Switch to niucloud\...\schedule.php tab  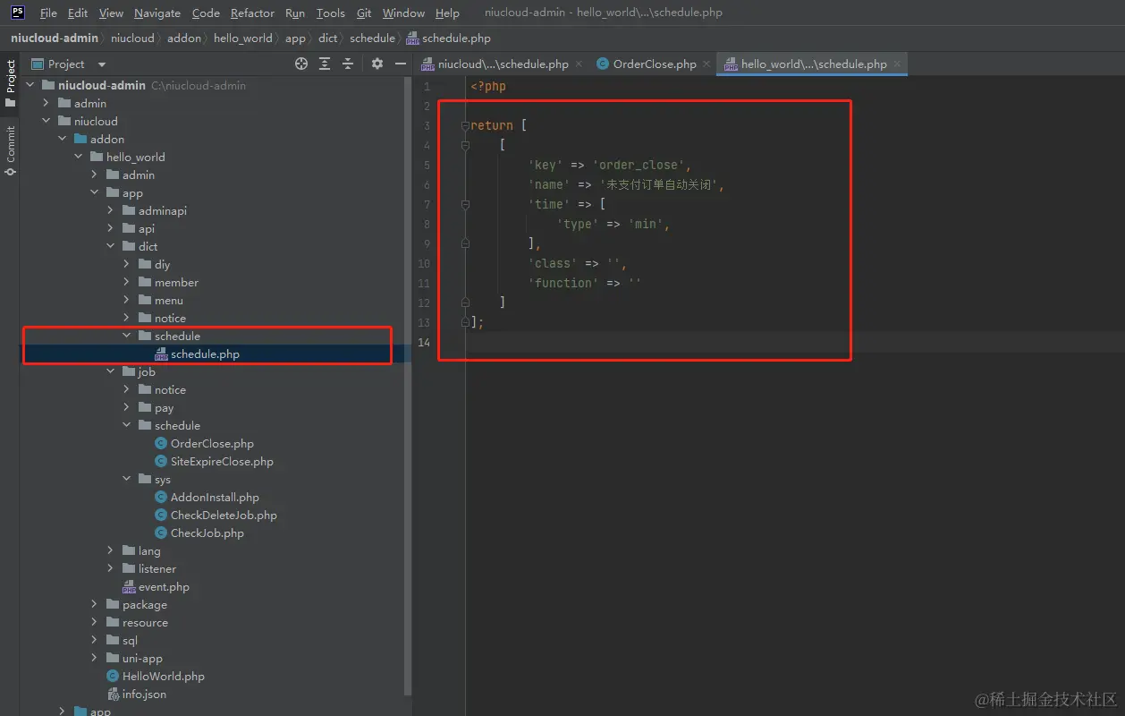[x=502, y=64]
